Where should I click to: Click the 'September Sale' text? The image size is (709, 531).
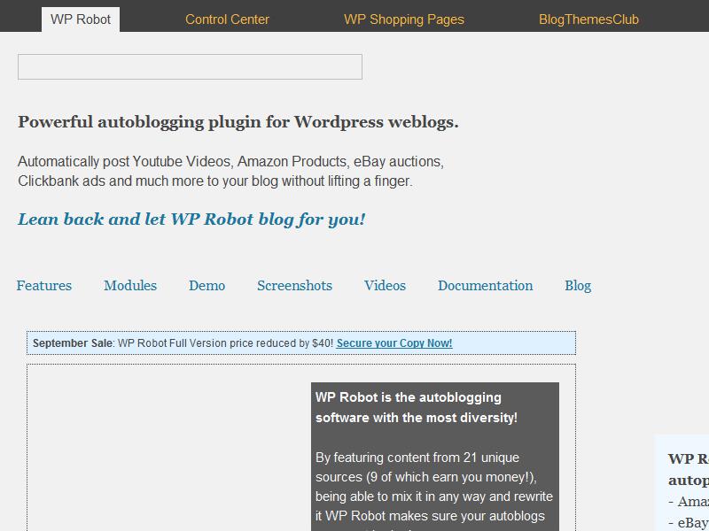point(73,343)
